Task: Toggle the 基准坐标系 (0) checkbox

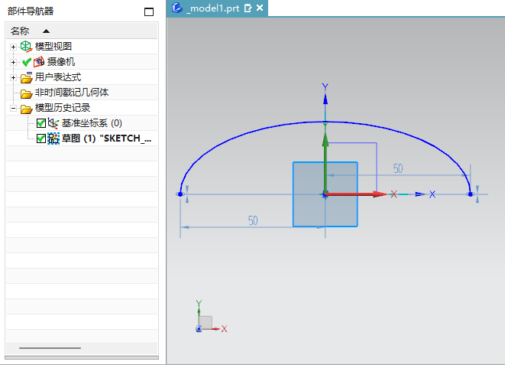Action: (41, 123)
